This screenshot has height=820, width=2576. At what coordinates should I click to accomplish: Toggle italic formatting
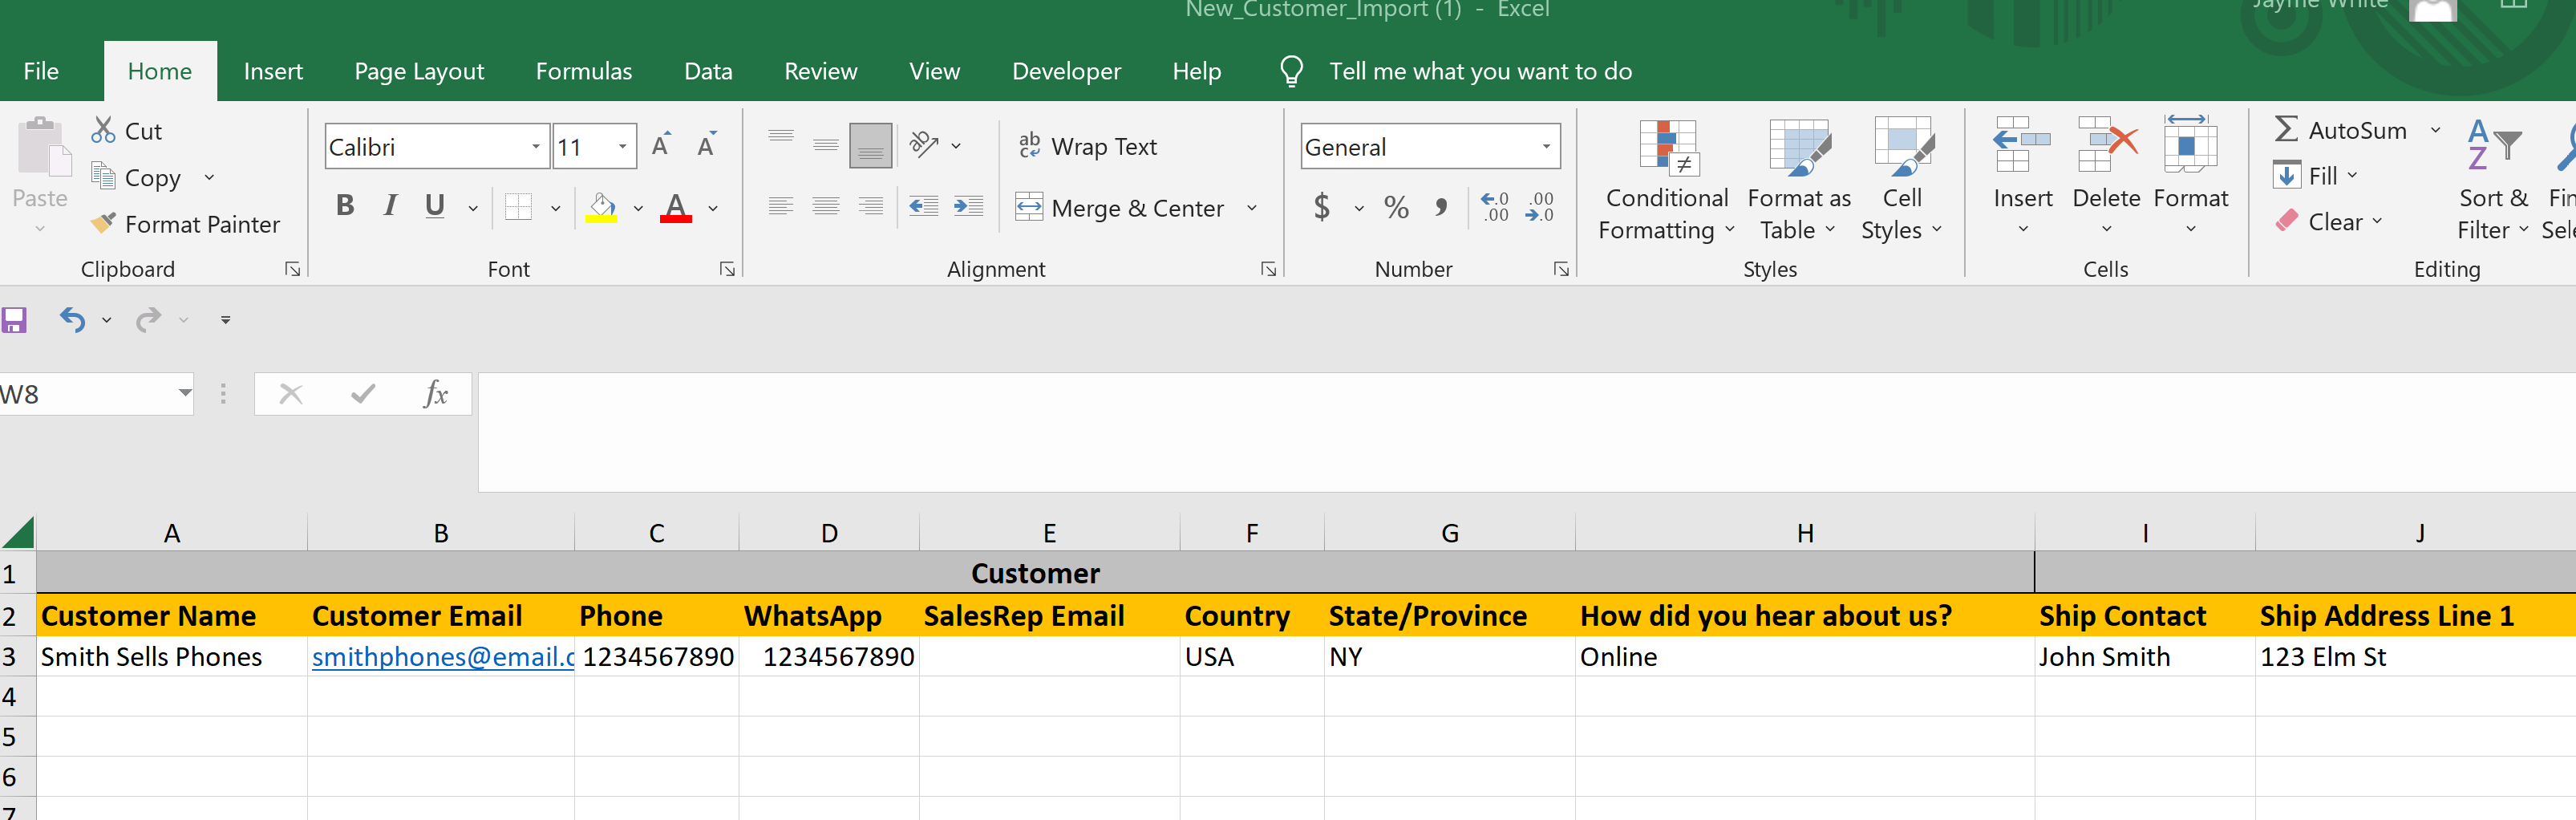(390, 206)
